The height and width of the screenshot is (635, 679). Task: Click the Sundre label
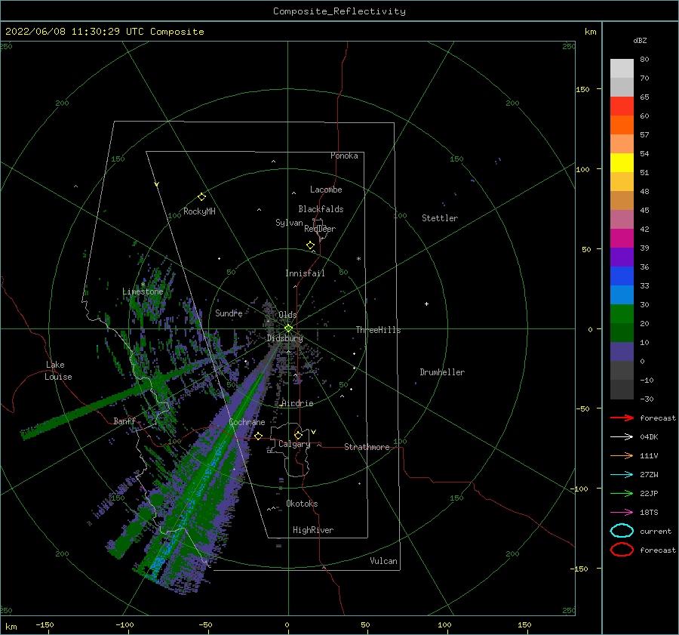(229, 313)
